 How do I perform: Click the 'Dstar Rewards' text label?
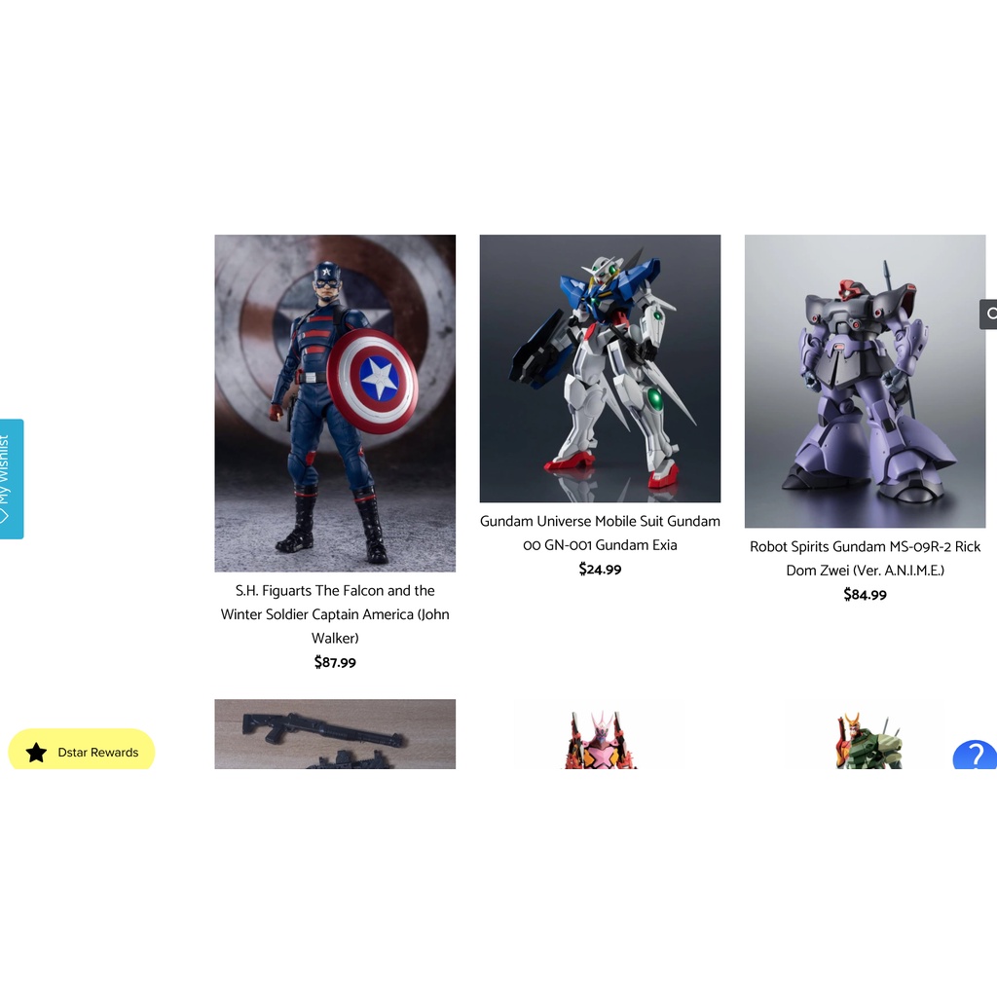(98, 753)
